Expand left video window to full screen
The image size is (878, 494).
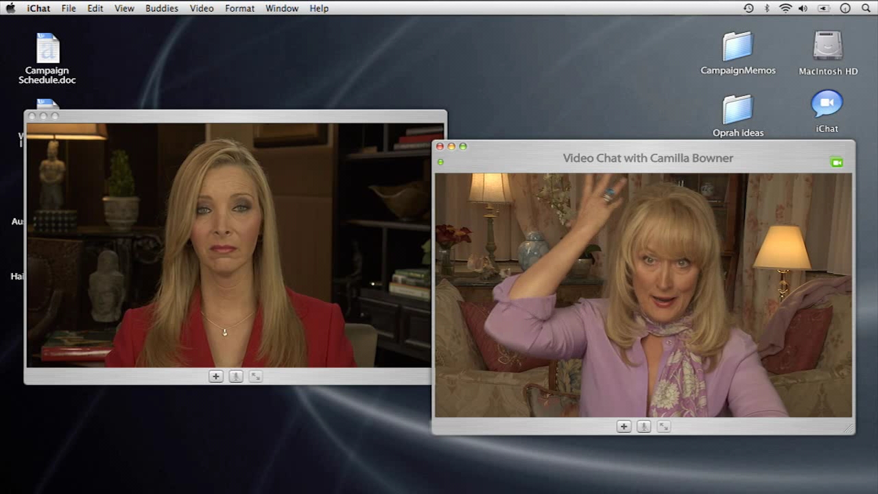click(x=256, y=377)
